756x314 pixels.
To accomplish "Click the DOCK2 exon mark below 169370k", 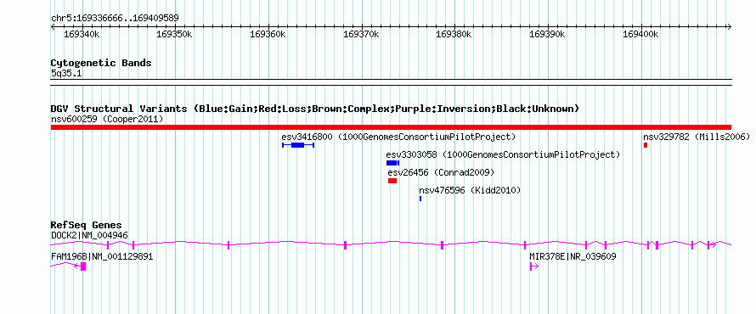I will point(345,245).
